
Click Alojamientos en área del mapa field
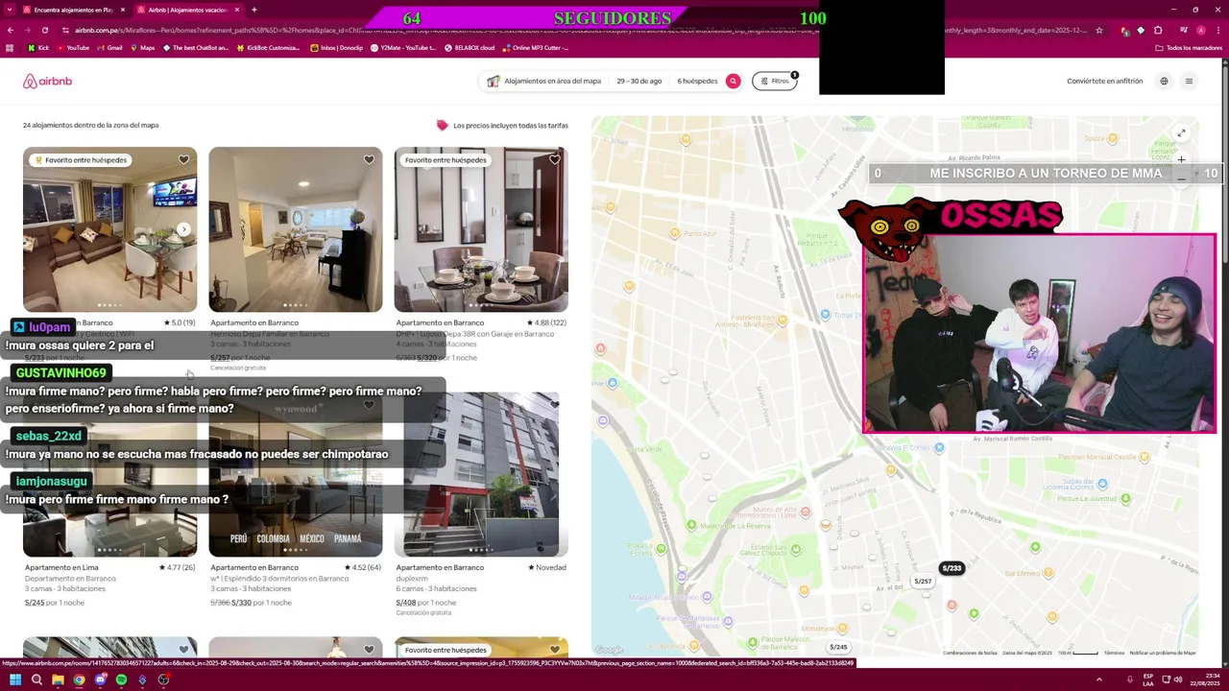coord(552,81)
